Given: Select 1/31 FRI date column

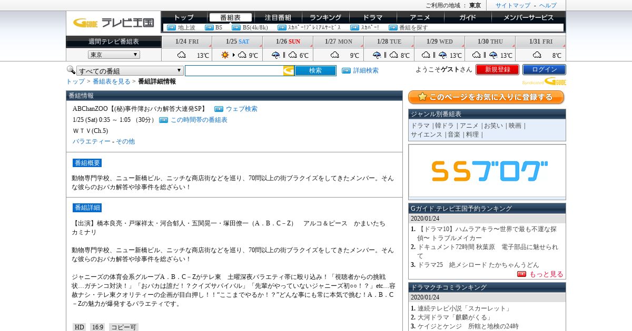Looking at the screenshot, I should [x=541, y=42].
